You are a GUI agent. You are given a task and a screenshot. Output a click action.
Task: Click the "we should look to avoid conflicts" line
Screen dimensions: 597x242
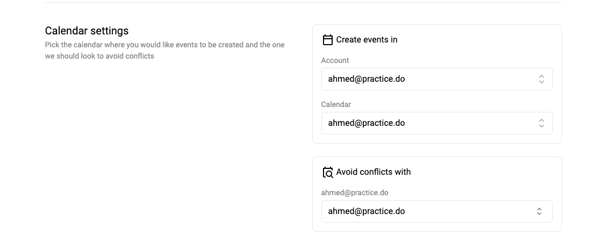100,56
